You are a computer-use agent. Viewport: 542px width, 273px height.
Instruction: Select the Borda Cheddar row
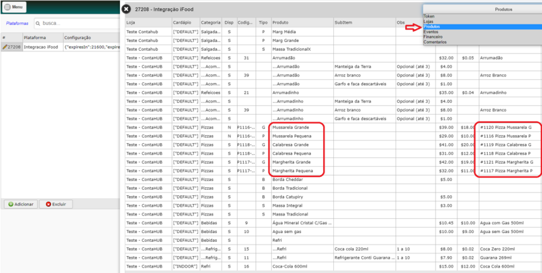pyautogui.click(x=333, y=179)
